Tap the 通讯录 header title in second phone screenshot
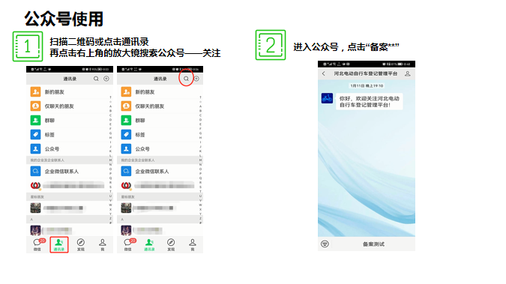The height and width of the screenshot is (284, 506). point(160,79)
